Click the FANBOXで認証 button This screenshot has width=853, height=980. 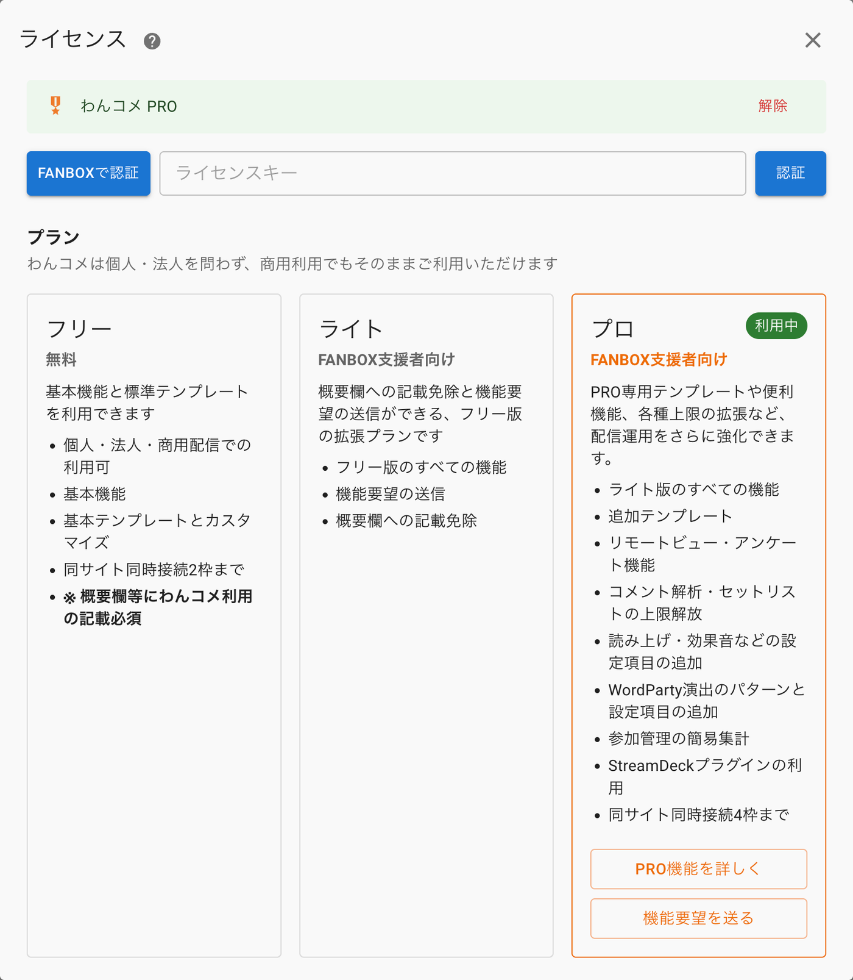pos(88,173)
